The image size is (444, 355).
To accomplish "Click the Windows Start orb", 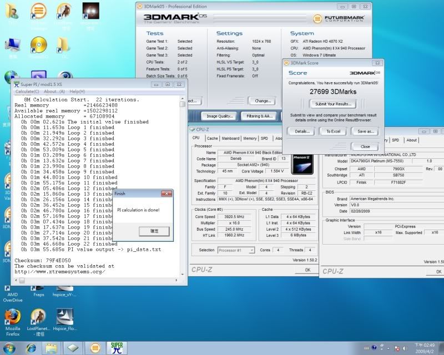I will point(9,348).
